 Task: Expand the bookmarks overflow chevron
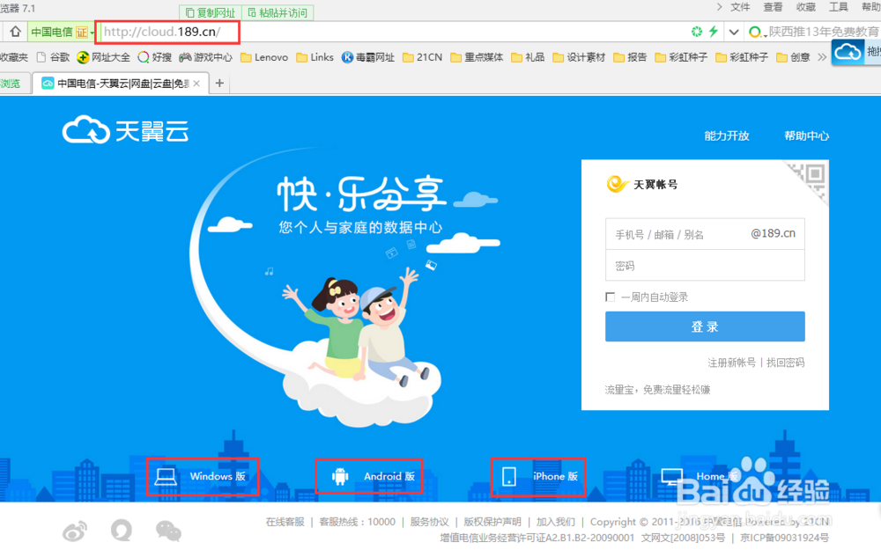tap(821, 57)
